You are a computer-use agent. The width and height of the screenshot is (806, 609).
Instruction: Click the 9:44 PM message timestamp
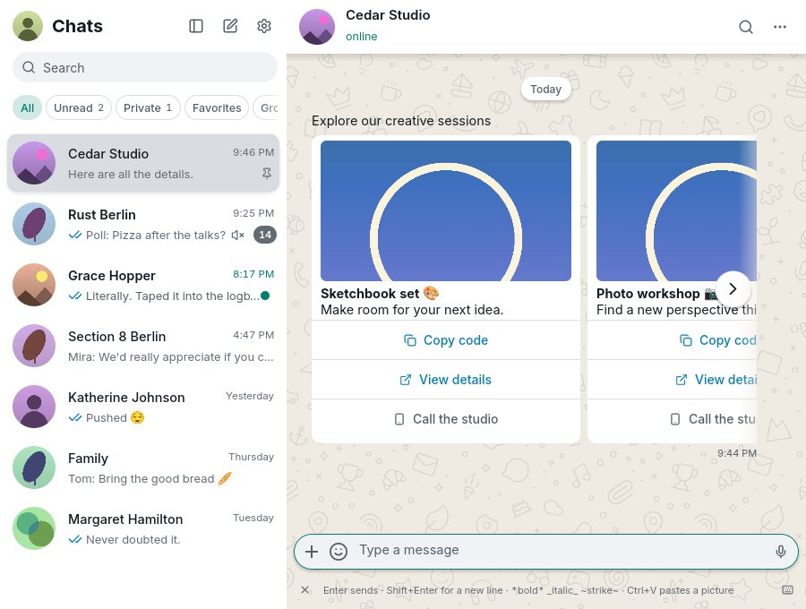[737, 453]
